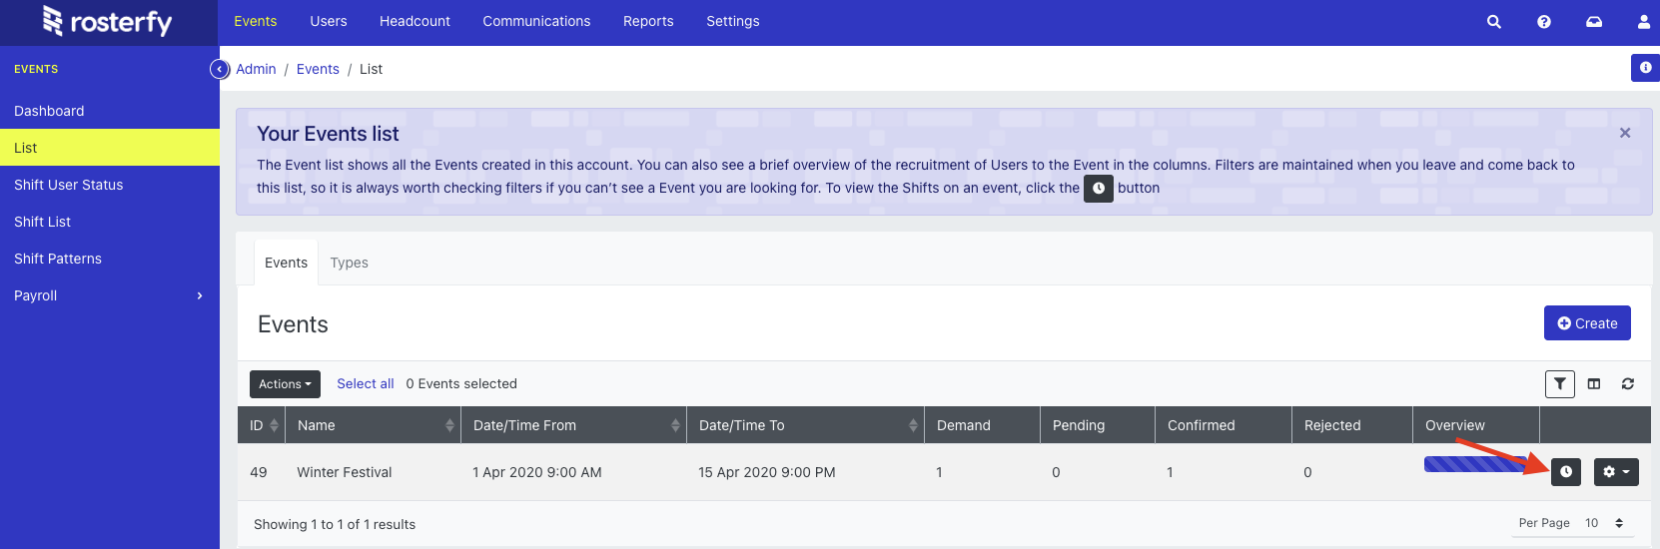1660x549 pixels.
Task: Click the help question mark icon
Action: (1543, 22)
